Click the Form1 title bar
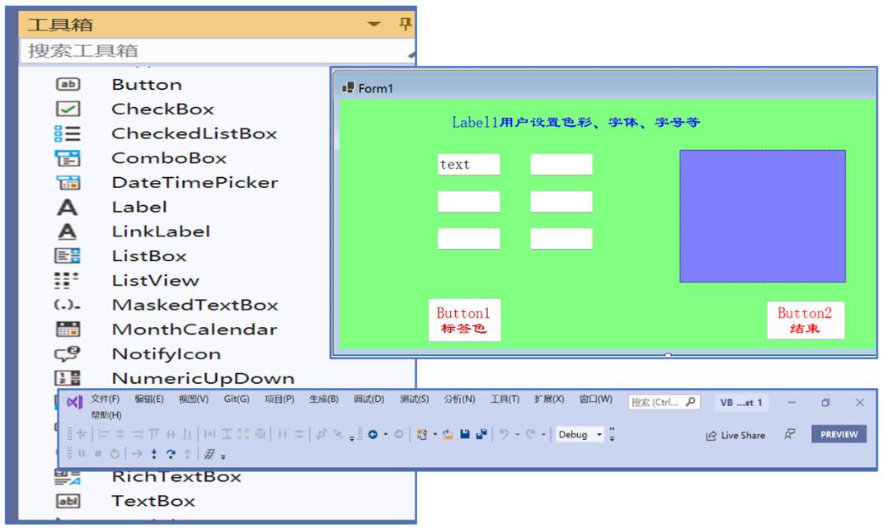Image resolution: width=883 pixels, height=528 pixels. 604,88
